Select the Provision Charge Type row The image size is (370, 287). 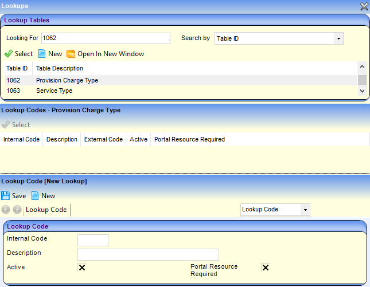[x=67, y=80]
